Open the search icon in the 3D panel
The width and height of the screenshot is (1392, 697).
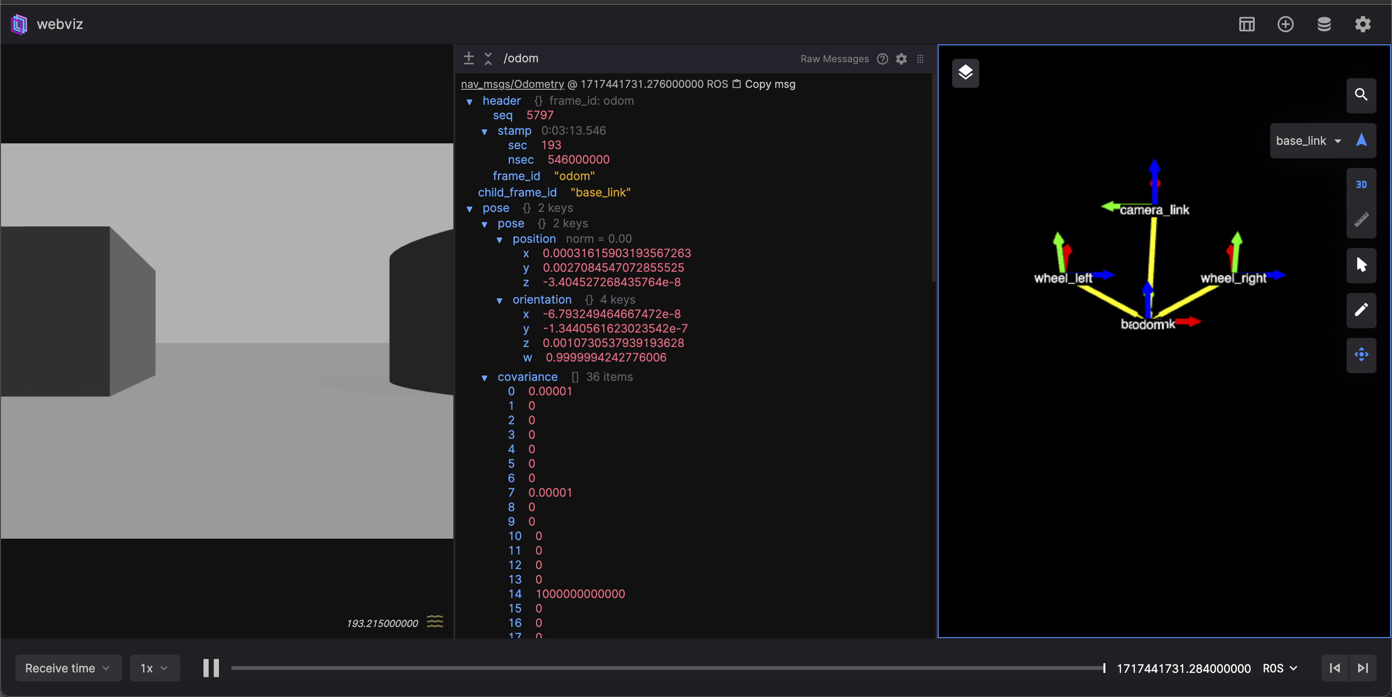(1361, 95)
